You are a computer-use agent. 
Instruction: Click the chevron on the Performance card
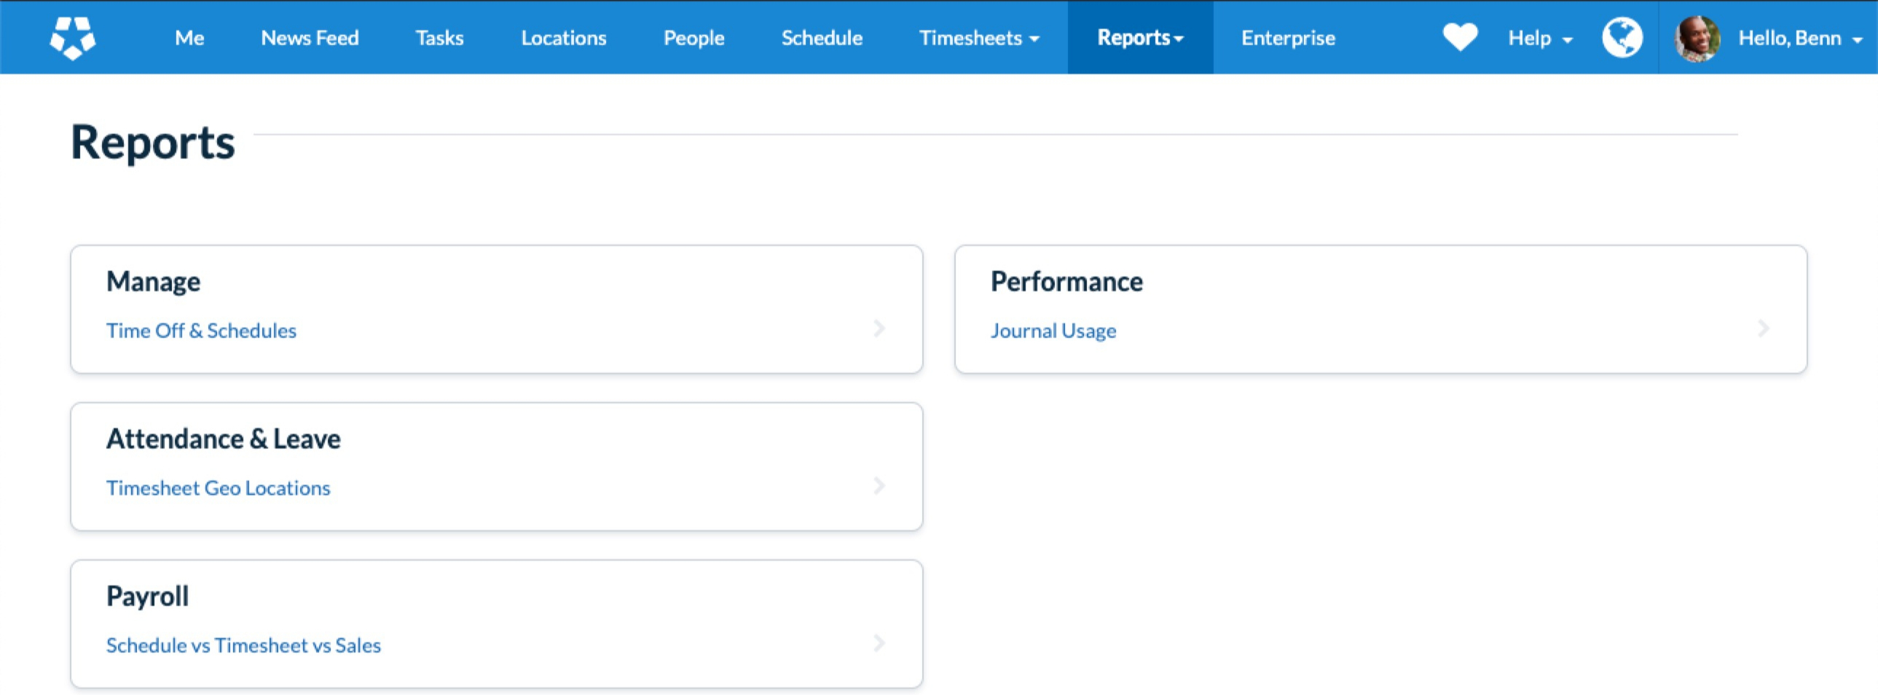point(1764,329)
